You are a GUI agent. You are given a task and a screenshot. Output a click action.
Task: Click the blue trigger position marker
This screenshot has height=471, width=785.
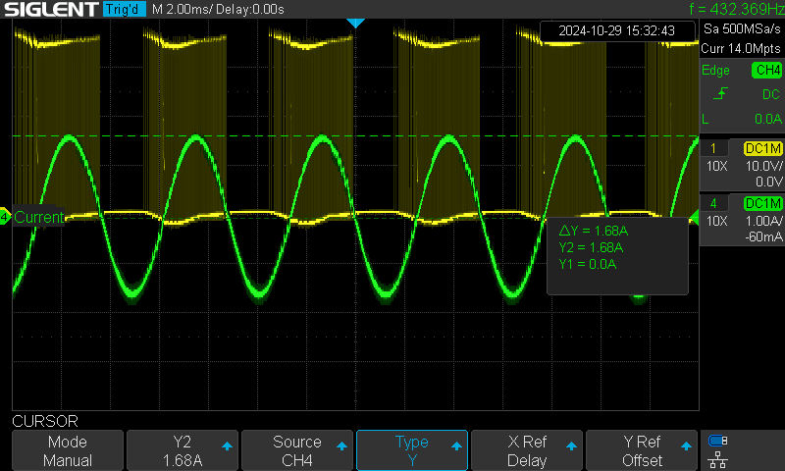[x=355, y=23]
